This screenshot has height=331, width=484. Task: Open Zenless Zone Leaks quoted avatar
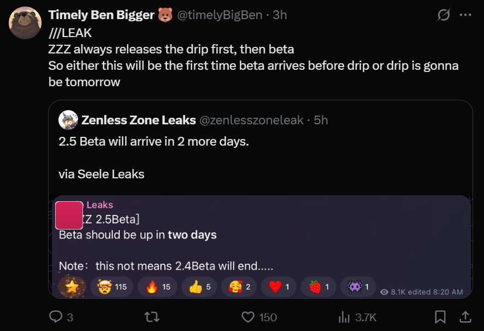(x=68, y=120)
